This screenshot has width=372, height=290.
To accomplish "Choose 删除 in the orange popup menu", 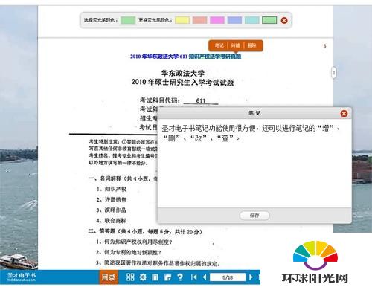I will [251, 45].
